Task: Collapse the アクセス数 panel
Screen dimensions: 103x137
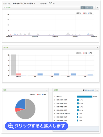Action: (x=97, y=8)
